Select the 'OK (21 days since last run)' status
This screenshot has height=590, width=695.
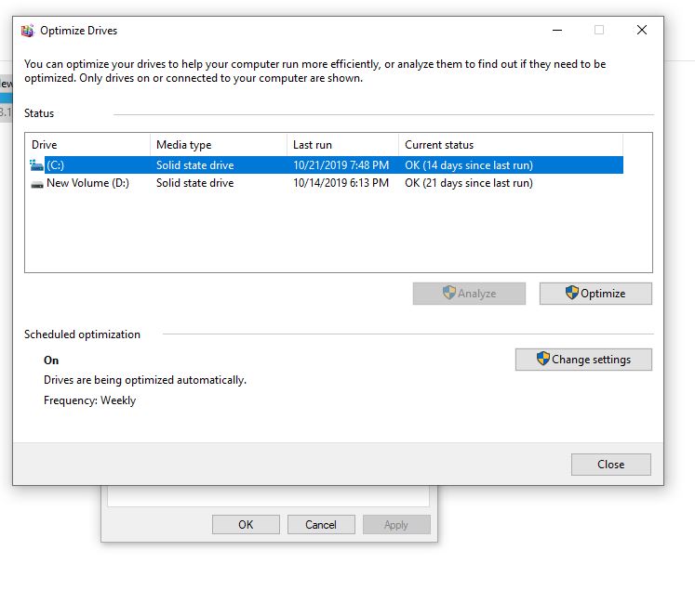coord(469,184)
